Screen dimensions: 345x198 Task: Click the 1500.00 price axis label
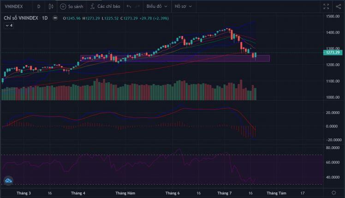(333, 16)
